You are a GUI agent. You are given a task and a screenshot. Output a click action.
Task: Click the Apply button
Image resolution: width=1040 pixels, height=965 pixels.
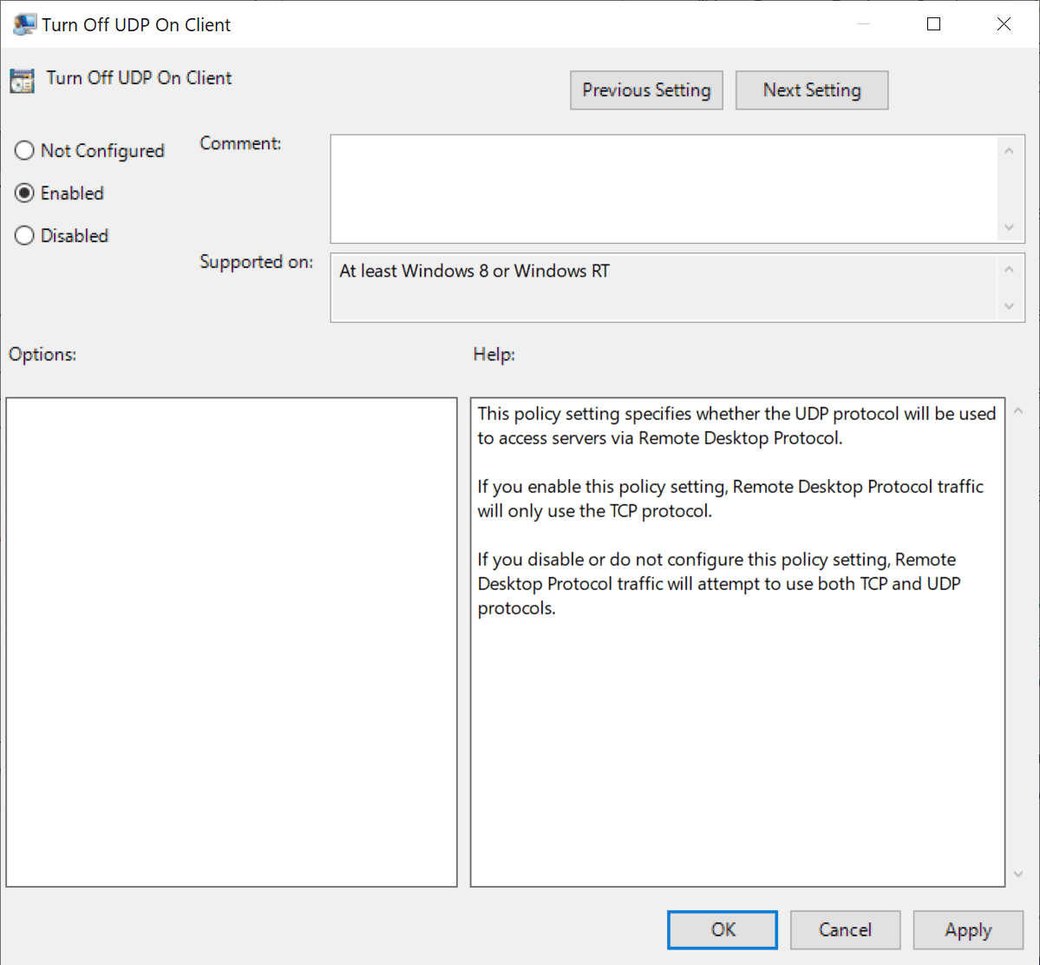pyautogui.click(x=968, y=929)
